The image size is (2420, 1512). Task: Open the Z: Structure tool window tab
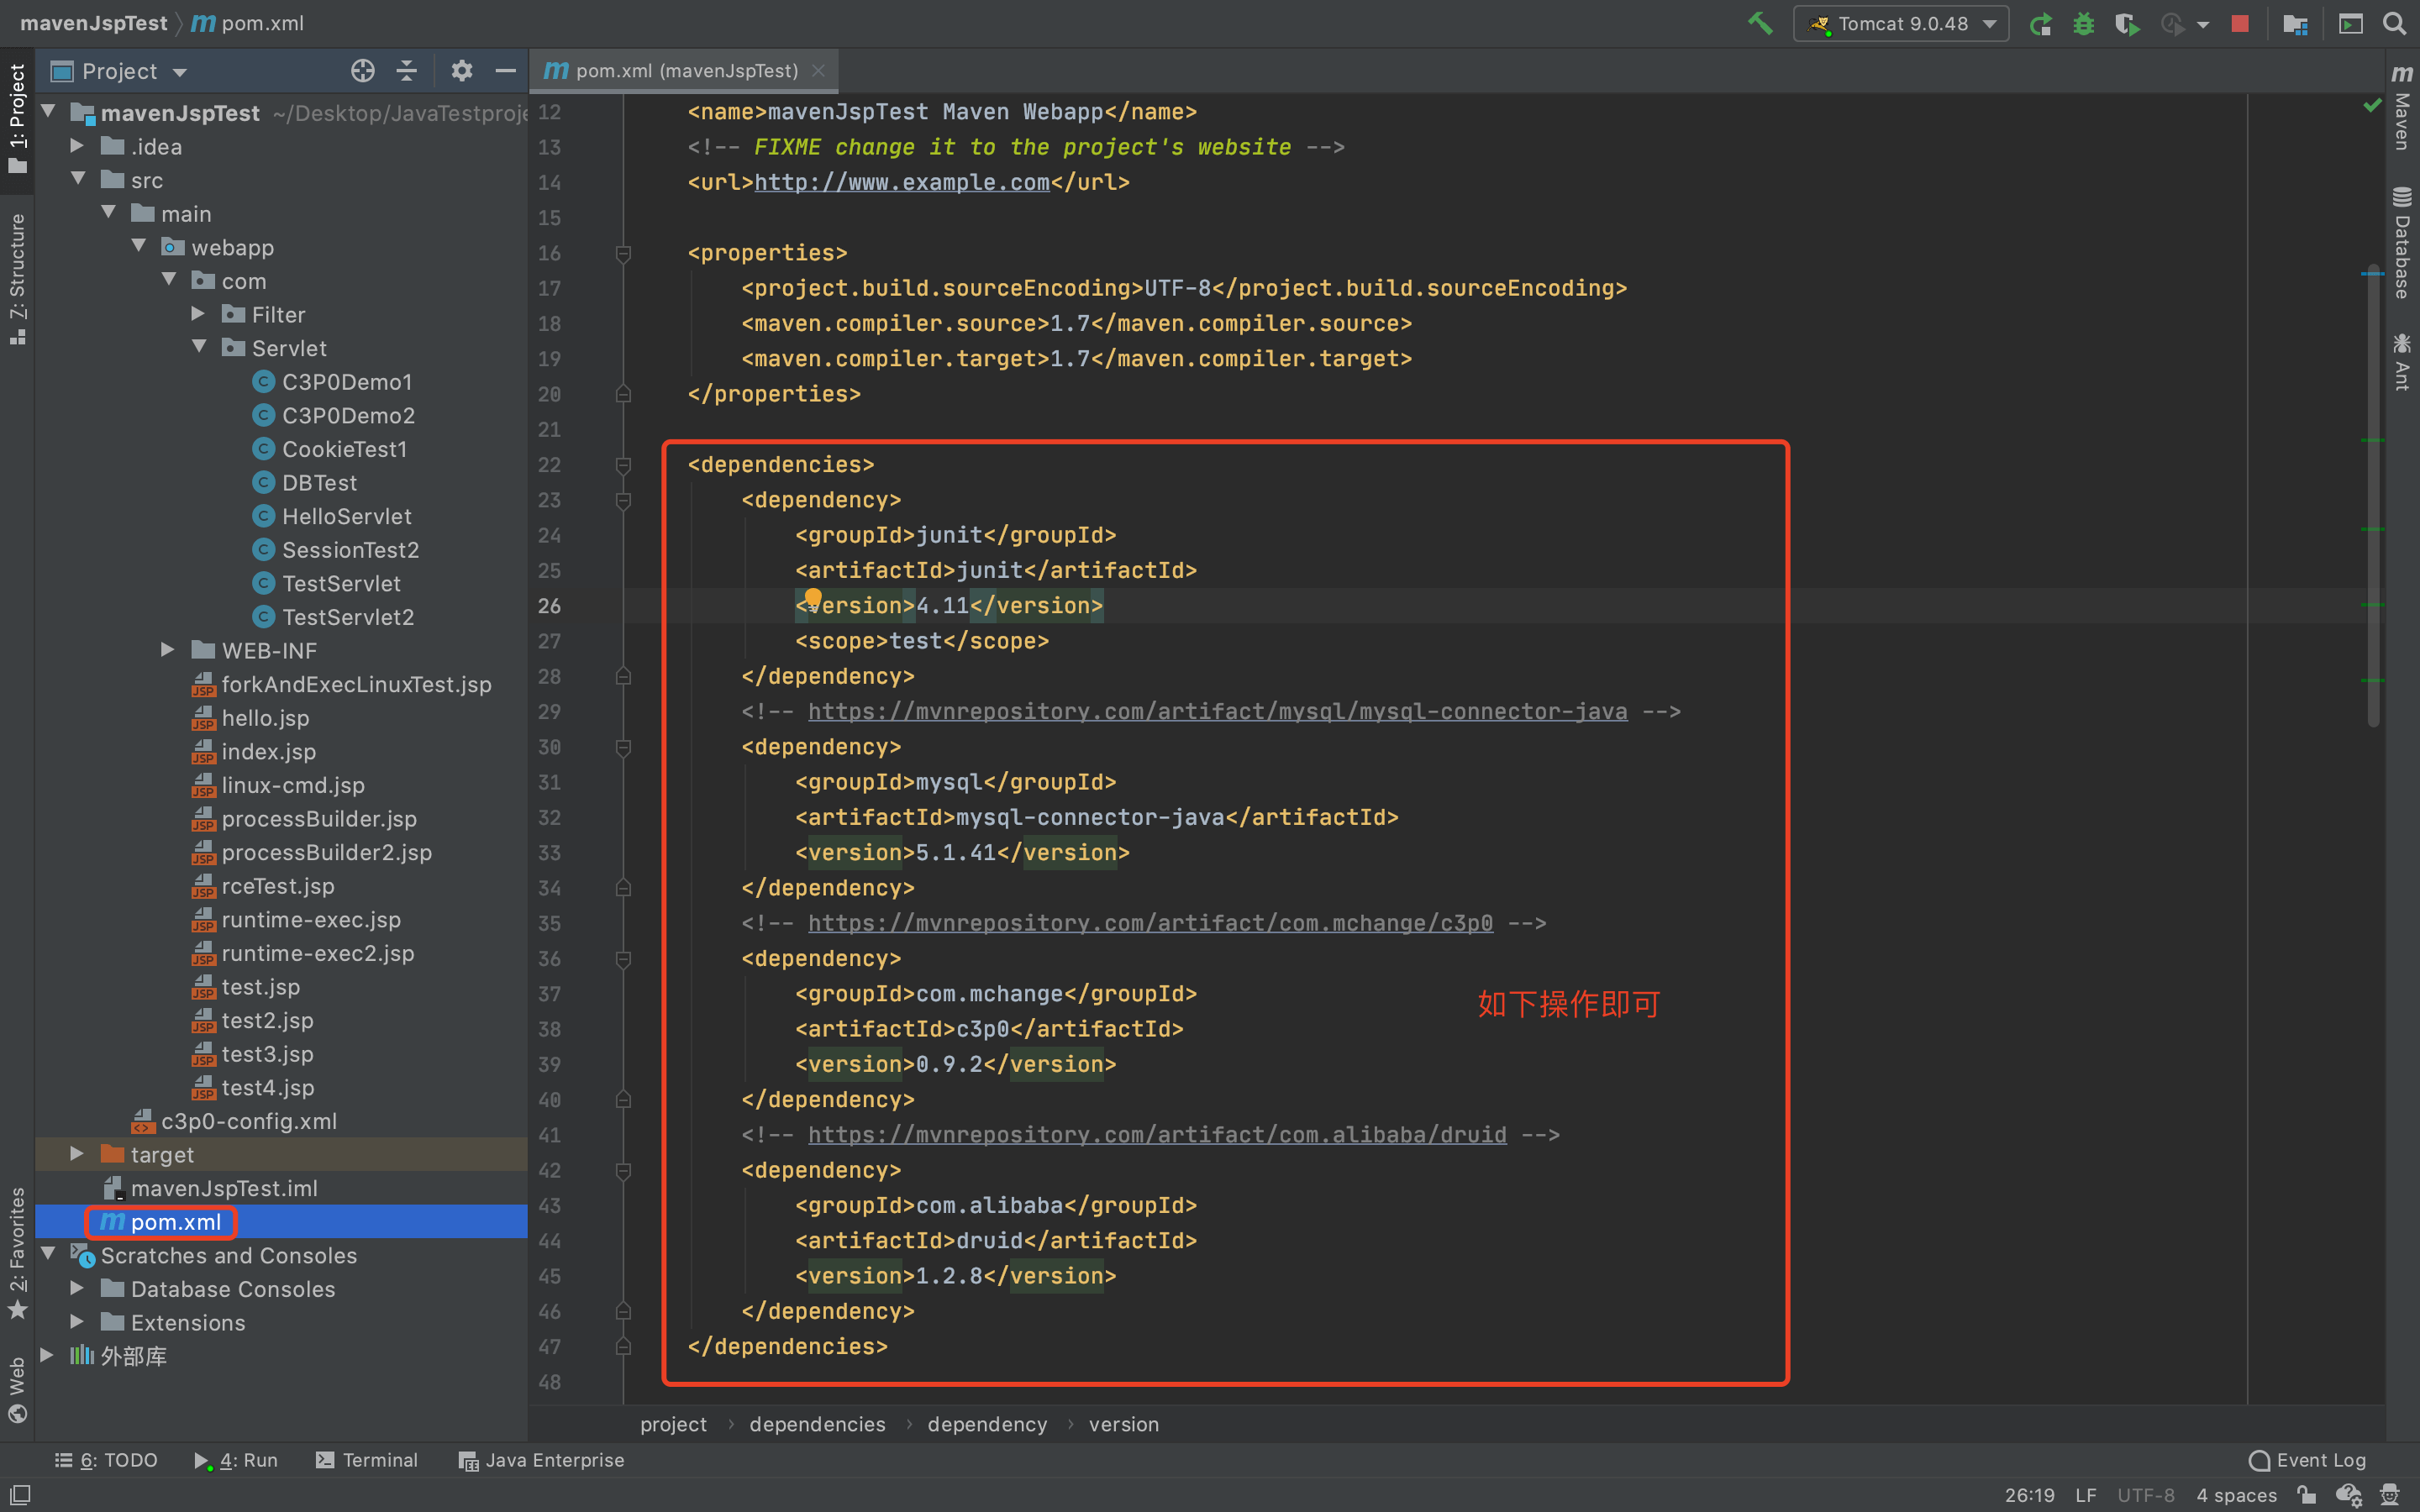(x=17, y=278)
